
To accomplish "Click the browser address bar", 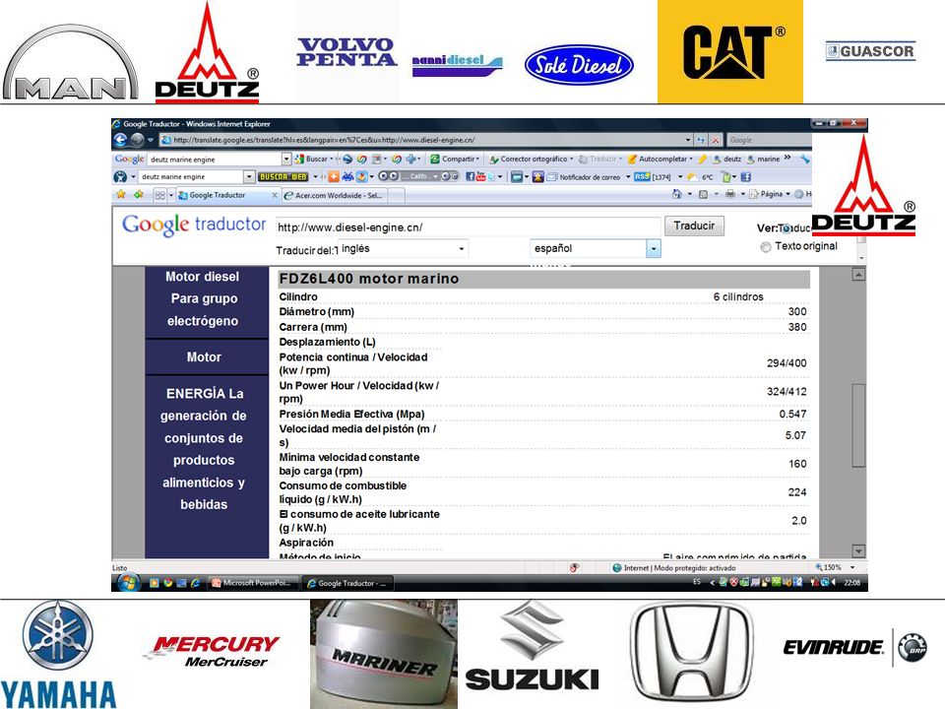I will point(425,140).
